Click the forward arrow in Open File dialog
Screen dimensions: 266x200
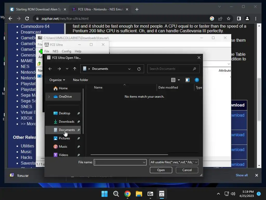(59, 69)
